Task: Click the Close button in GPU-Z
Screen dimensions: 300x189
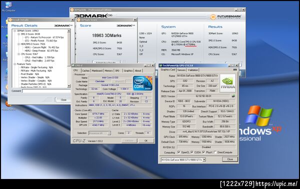Action: [x=230, y=159]
